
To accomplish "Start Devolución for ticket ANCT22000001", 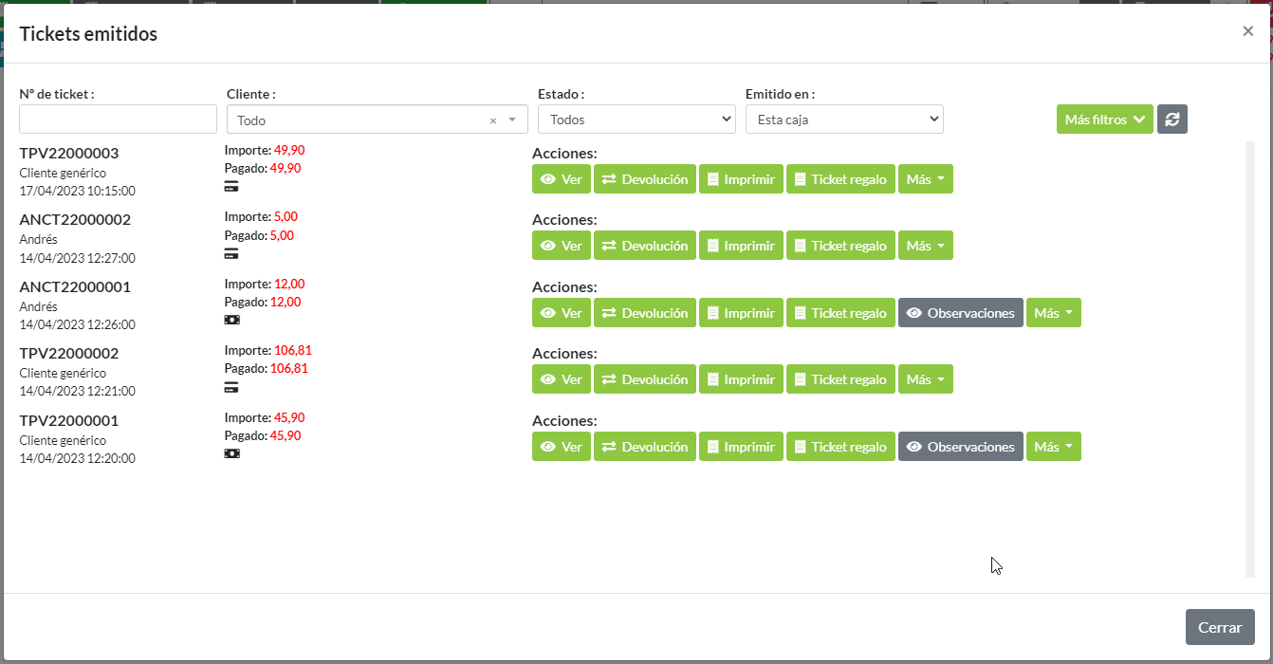I will pos(645,313).
